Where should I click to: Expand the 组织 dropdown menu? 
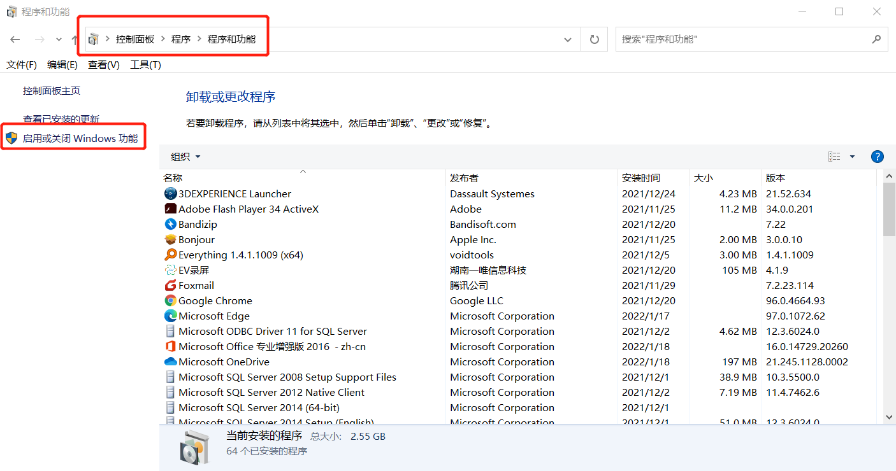185,157
